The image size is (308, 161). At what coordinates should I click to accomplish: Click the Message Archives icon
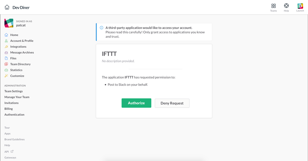(6, 53)
